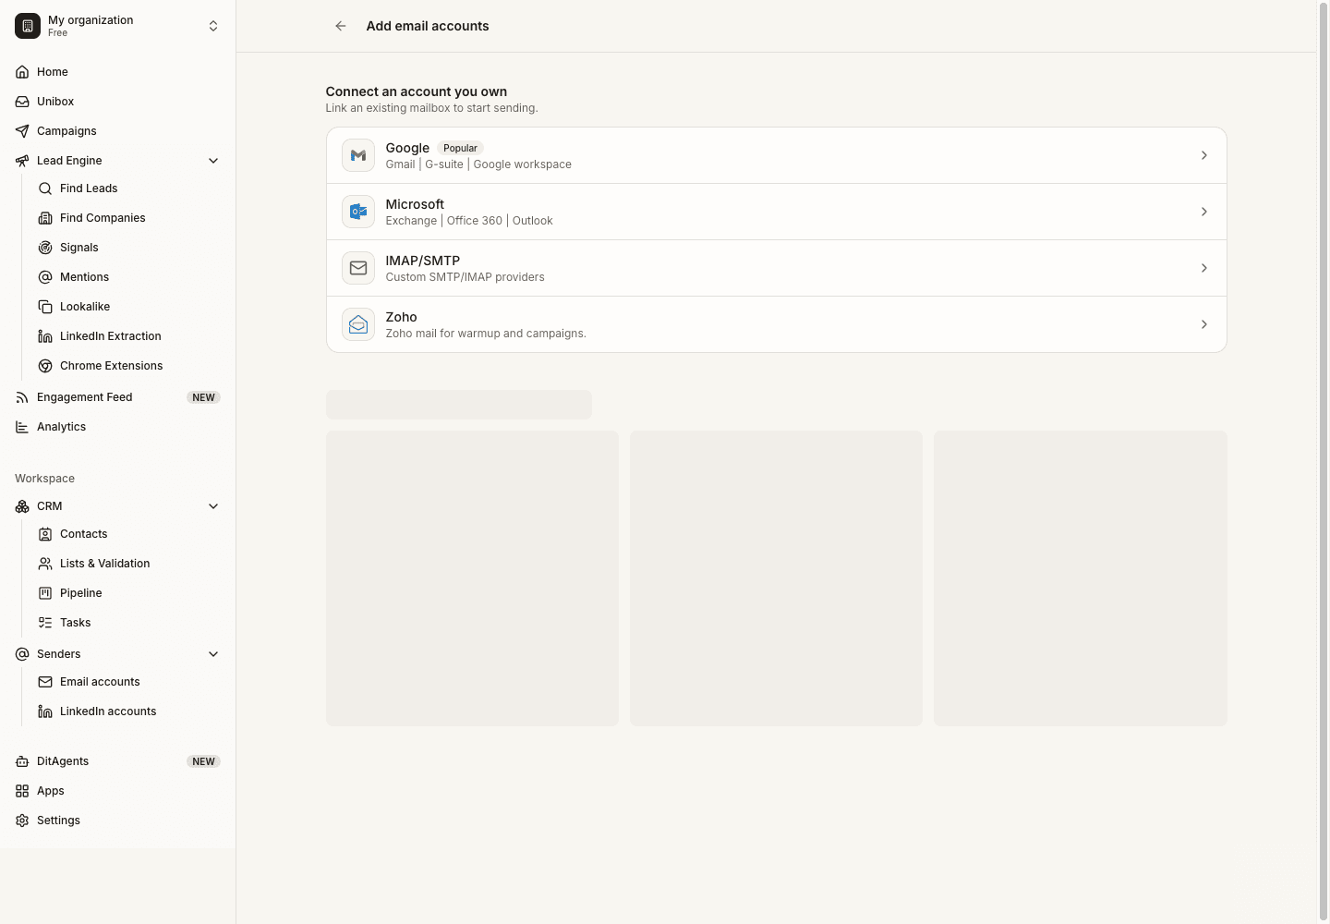Click the Analytics chart icon
The image size is (1330, 924).
click(x=22, y=427)
